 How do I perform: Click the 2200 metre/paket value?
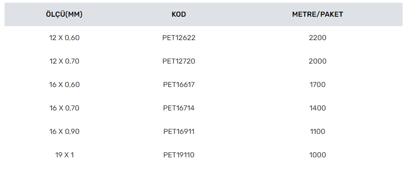point(318,38)
